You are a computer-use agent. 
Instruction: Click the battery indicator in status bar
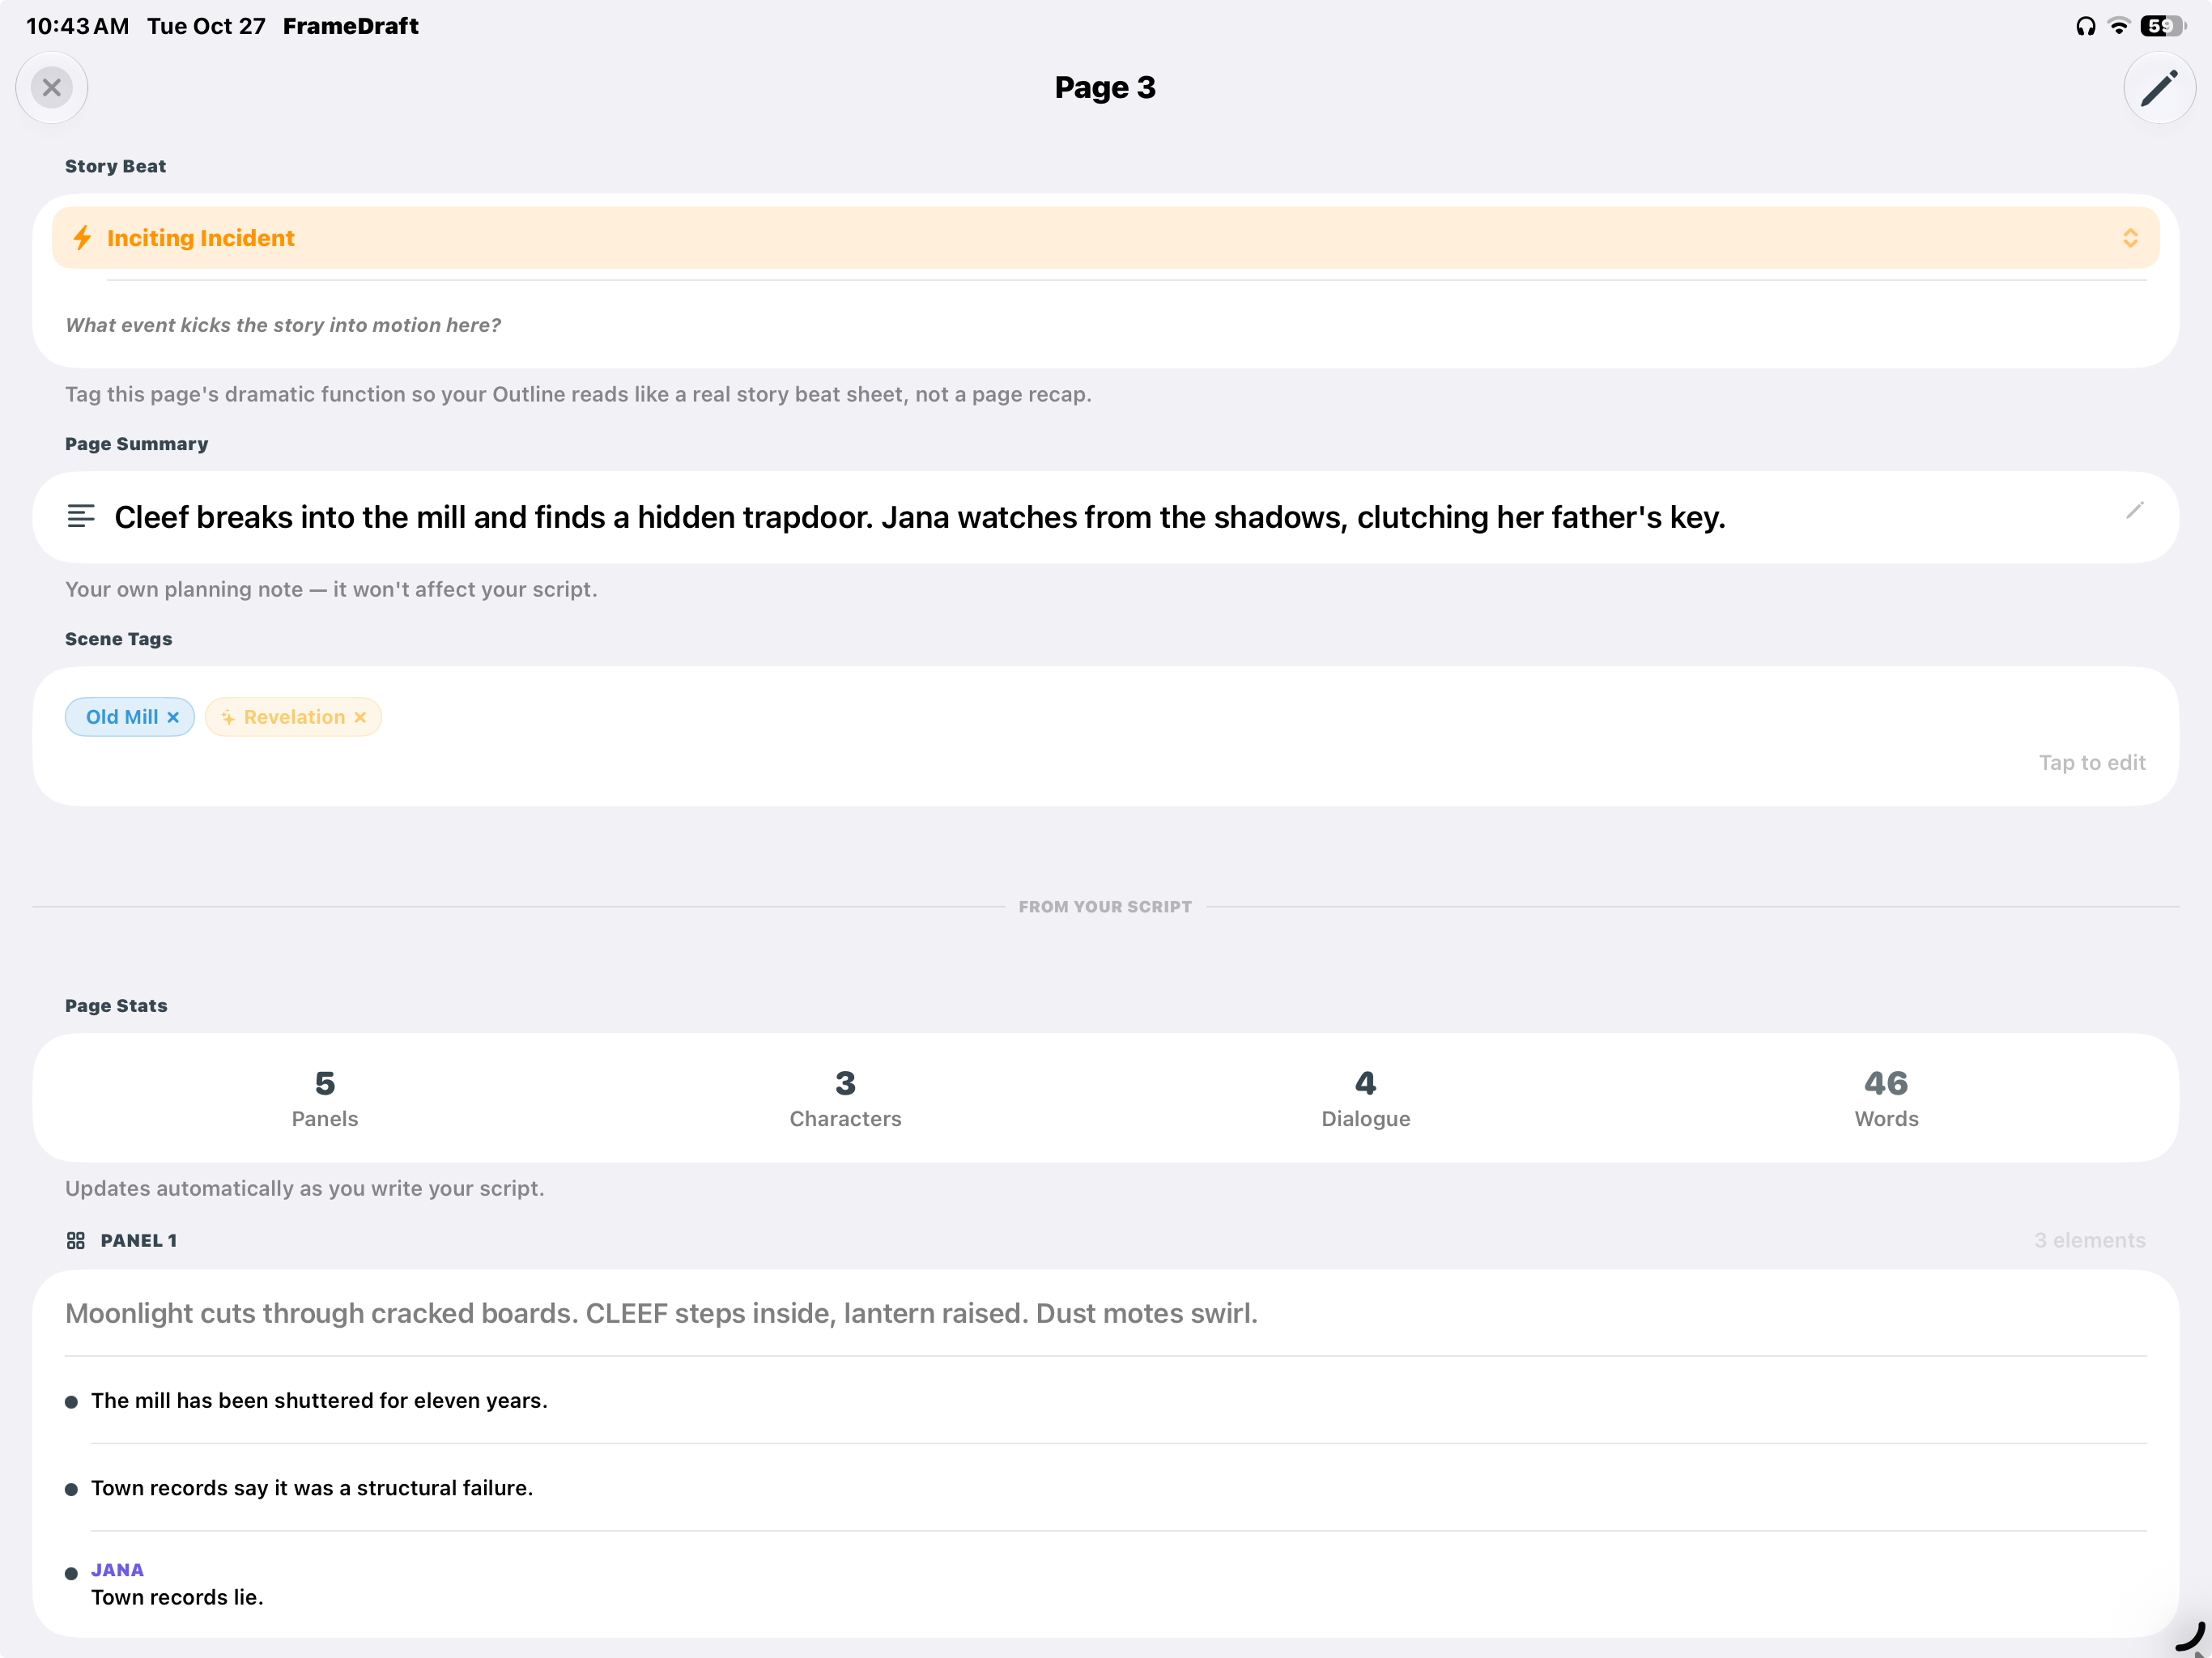[2163, 26]
